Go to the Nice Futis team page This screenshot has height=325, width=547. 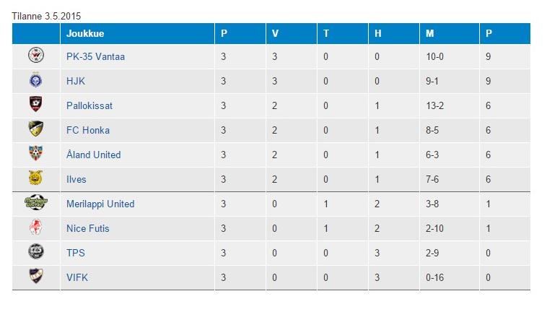pyautogui.click(x=88, y=228)
